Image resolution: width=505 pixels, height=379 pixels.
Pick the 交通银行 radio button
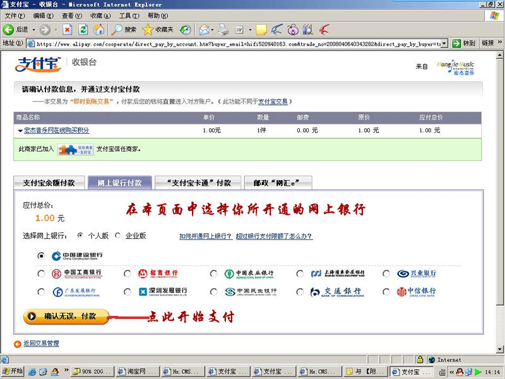pyautogui.click(x=300, y=292)
